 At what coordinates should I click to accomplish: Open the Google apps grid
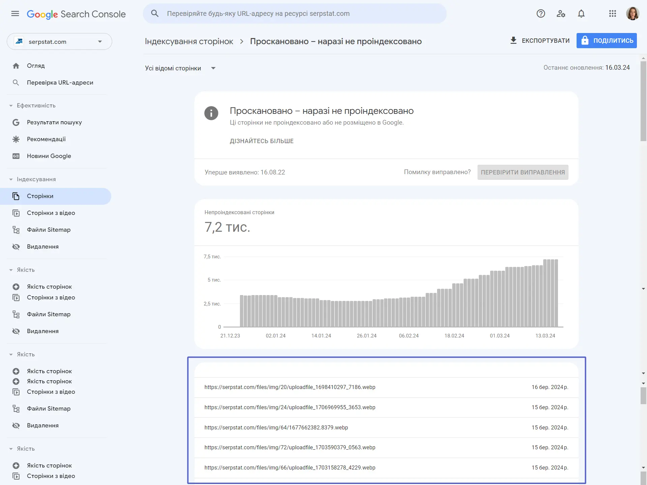tap(613, 13)
